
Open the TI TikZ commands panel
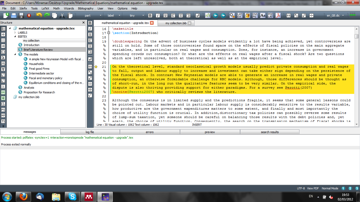pos(3,121)
